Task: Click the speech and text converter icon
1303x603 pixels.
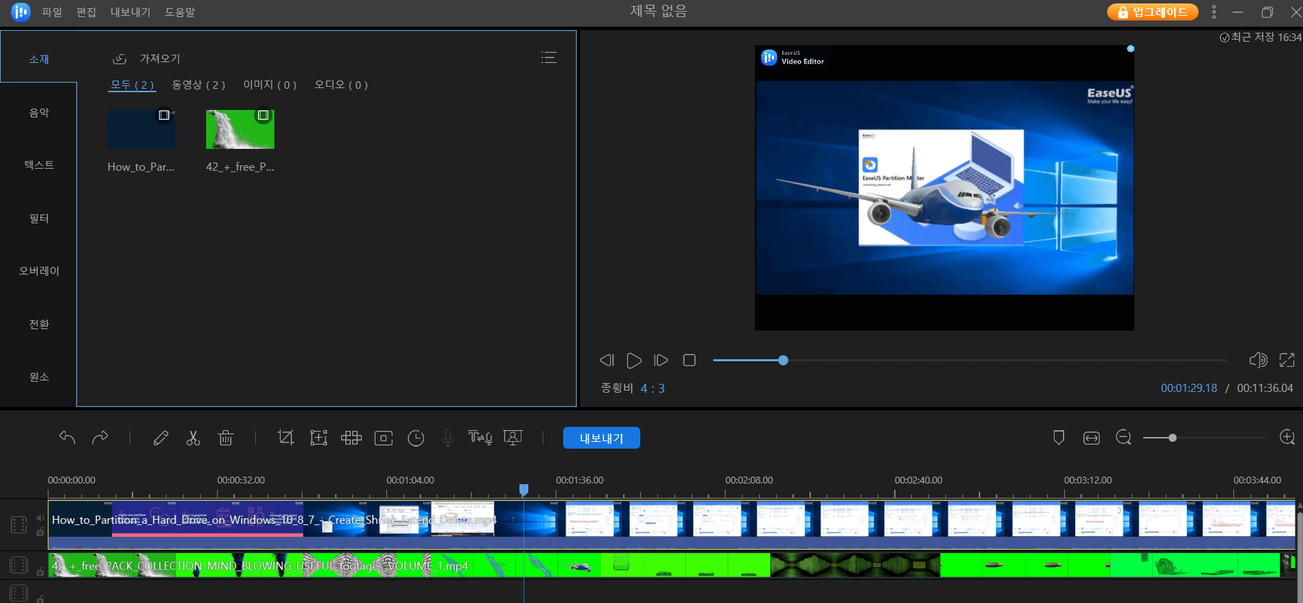Action: [480, 438]
